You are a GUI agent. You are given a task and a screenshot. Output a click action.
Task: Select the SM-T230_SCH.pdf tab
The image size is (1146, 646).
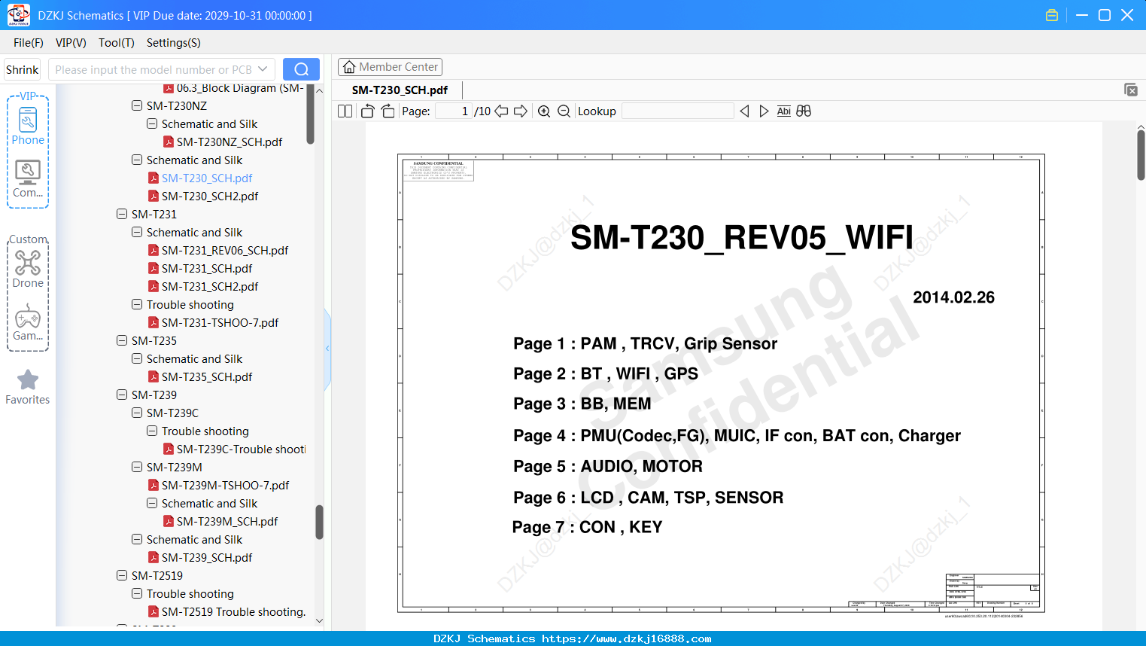(x=400, y=90)
